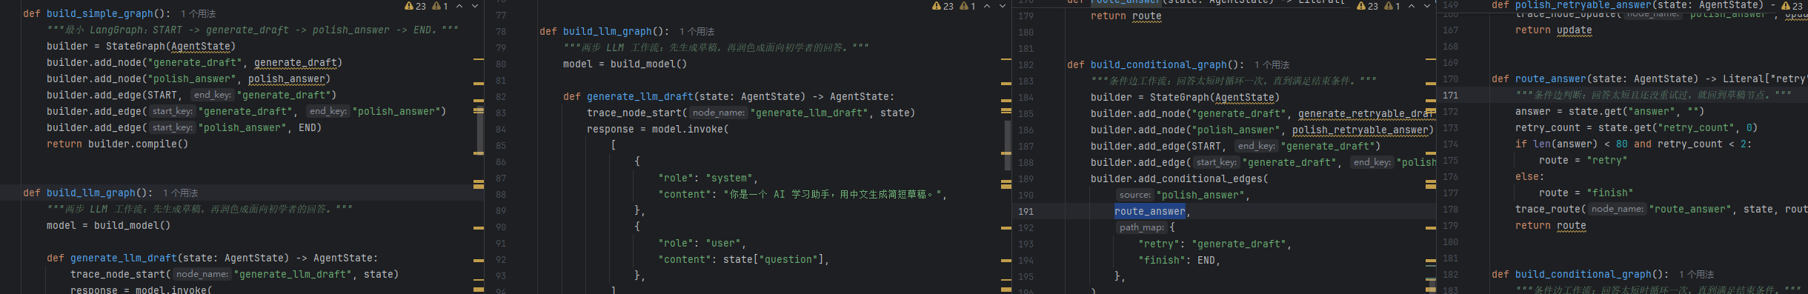Click retry_count assignment on line 173
This screenshot has width=1808, height=294.
1636,128
